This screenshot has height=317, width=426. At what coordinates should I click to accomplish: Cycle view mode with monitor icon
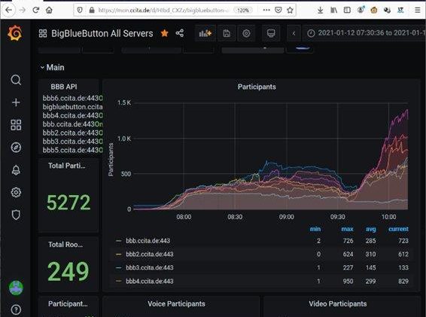(271, 33)
